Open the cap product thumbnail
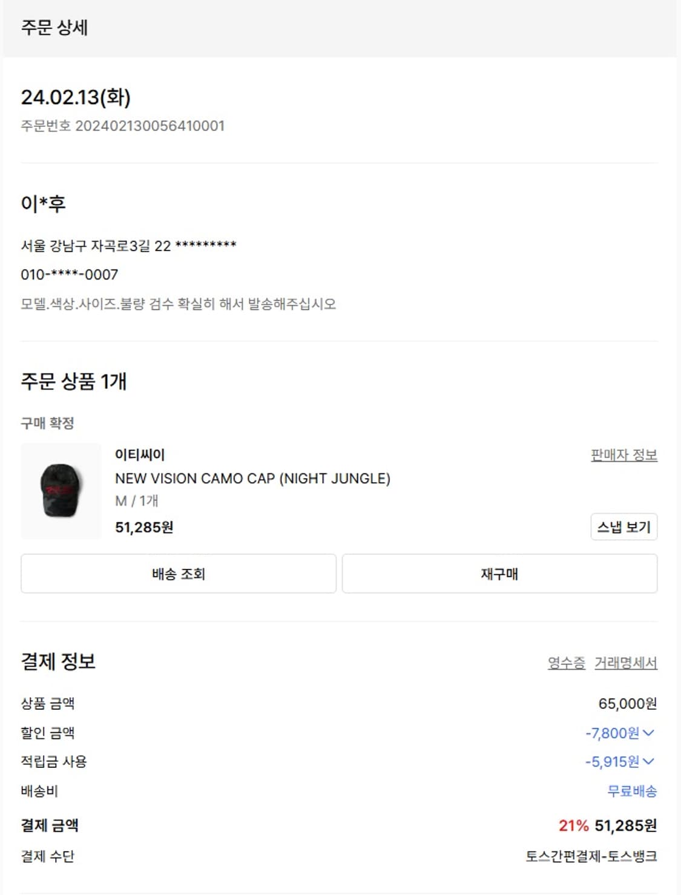 61,491
